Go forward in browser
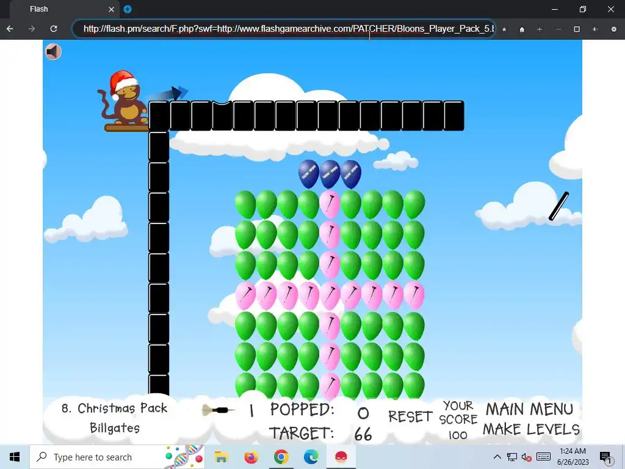625x469 pixels. [x=32, y=29]
